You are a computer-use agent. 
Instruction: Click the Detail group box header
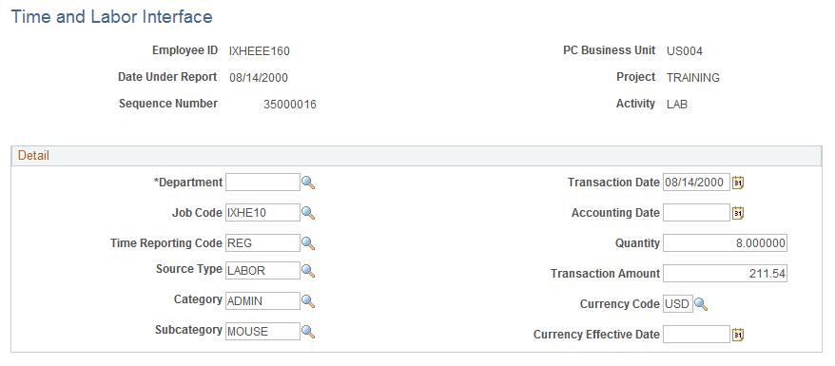pyautogui.click(x=417, y=156)
